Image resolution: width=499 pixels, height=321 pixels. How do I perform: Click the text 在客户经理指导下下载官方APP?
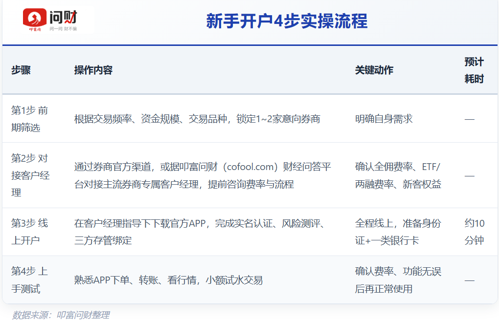[x=140, y=223]
